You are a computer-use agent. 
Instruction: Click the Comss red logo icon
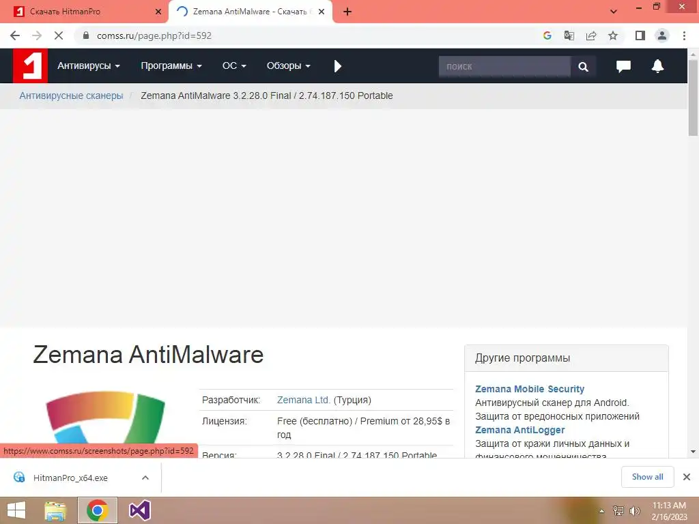coord(30,66)
